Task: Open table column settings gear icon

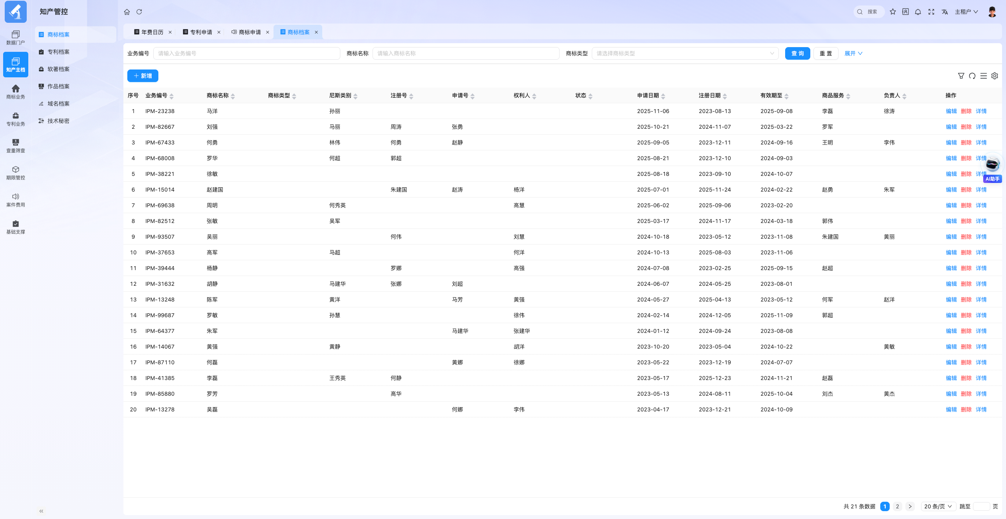Action: point(995,76)
